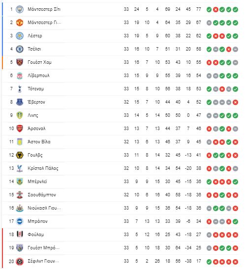Open the Λιντς team link
This screenshot has height=269, width=245.
[33, 115]
